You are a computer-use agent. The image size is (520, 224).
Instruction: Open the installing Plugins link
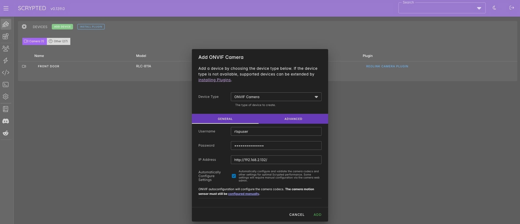click(x=214, y=80)
